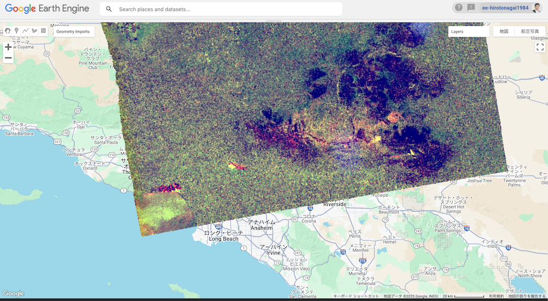The width and height of the screenshot is (548, 301).
Task: Open the help question mark menu
Action: click(x=459, y=8)
